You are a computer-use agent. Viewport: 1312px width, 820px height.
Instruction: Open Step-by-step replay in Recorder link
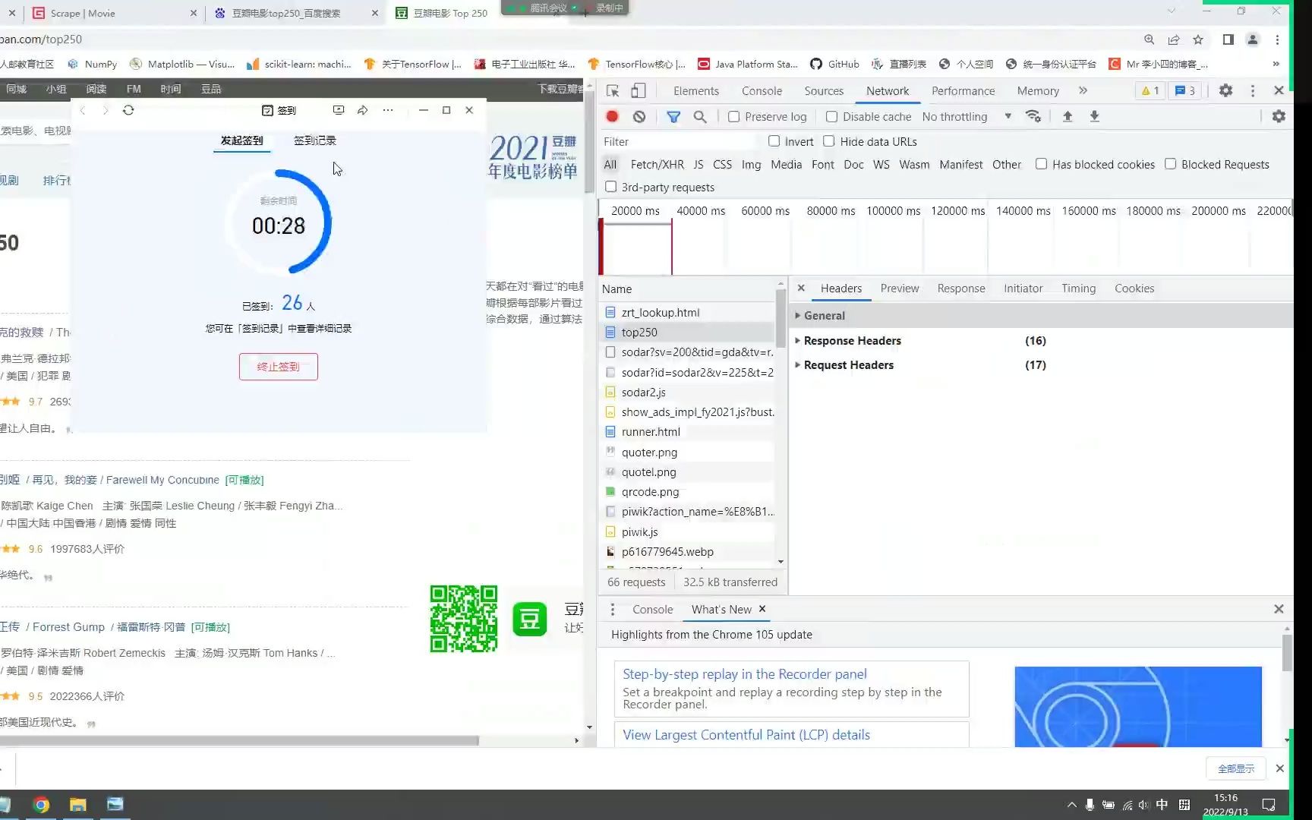click(x=744, y=674)
